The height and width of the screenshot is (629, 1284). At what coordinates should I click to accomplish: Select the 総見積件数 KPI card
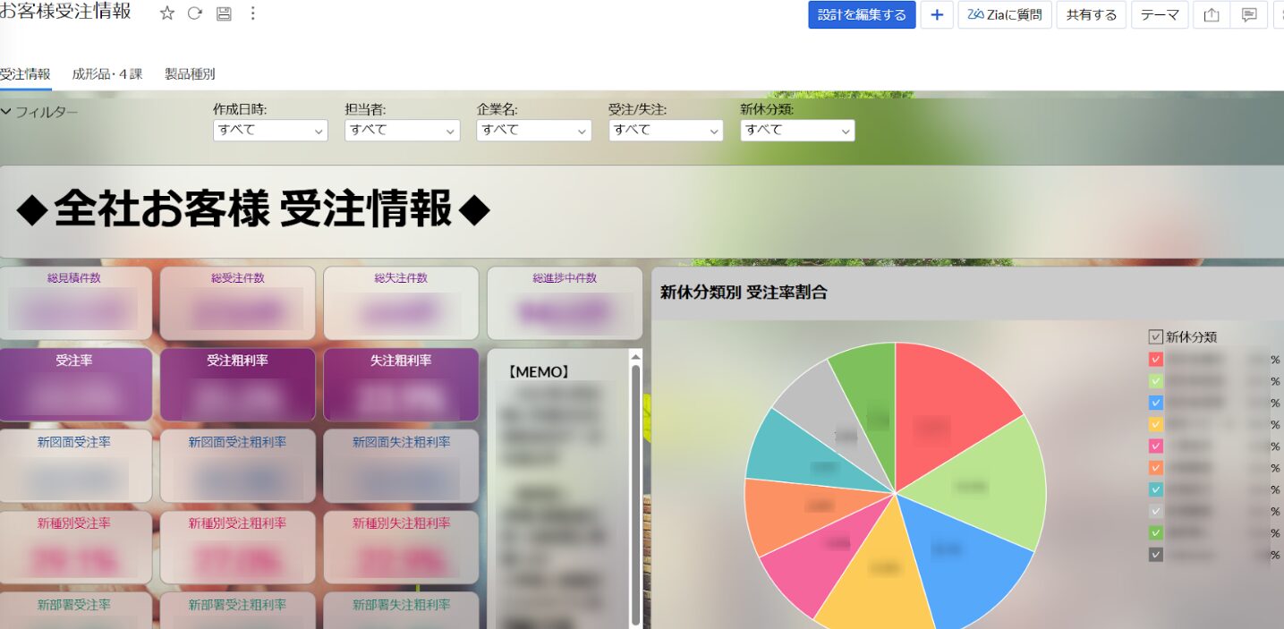pyautogui.click(x=74, y=303)
